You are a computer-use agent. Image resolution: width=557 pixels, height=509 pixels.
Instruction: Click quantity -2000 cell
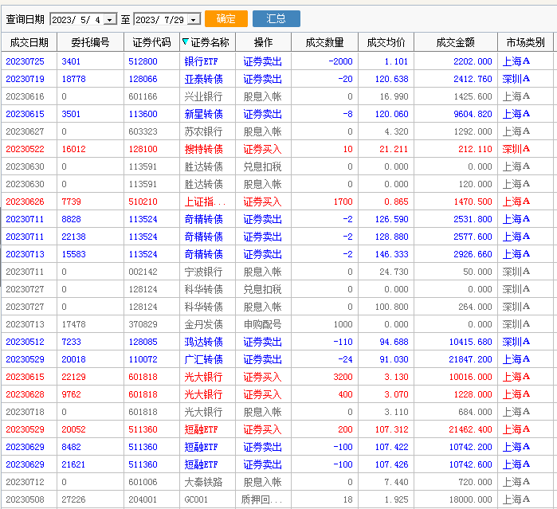341,61
